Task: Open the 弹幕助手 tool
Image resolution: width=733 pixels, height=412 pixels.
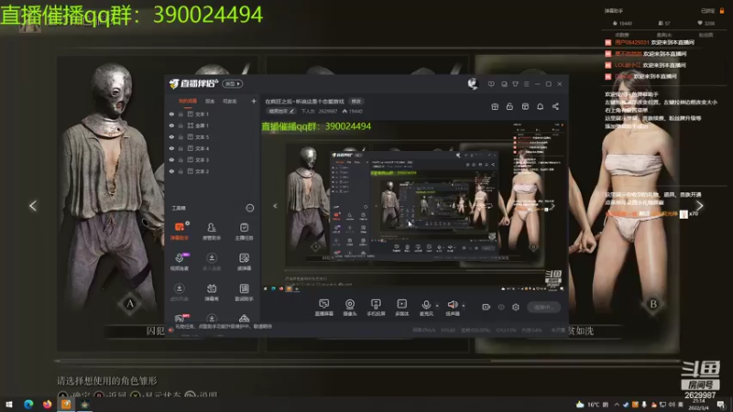Action: tap(180, 232)
